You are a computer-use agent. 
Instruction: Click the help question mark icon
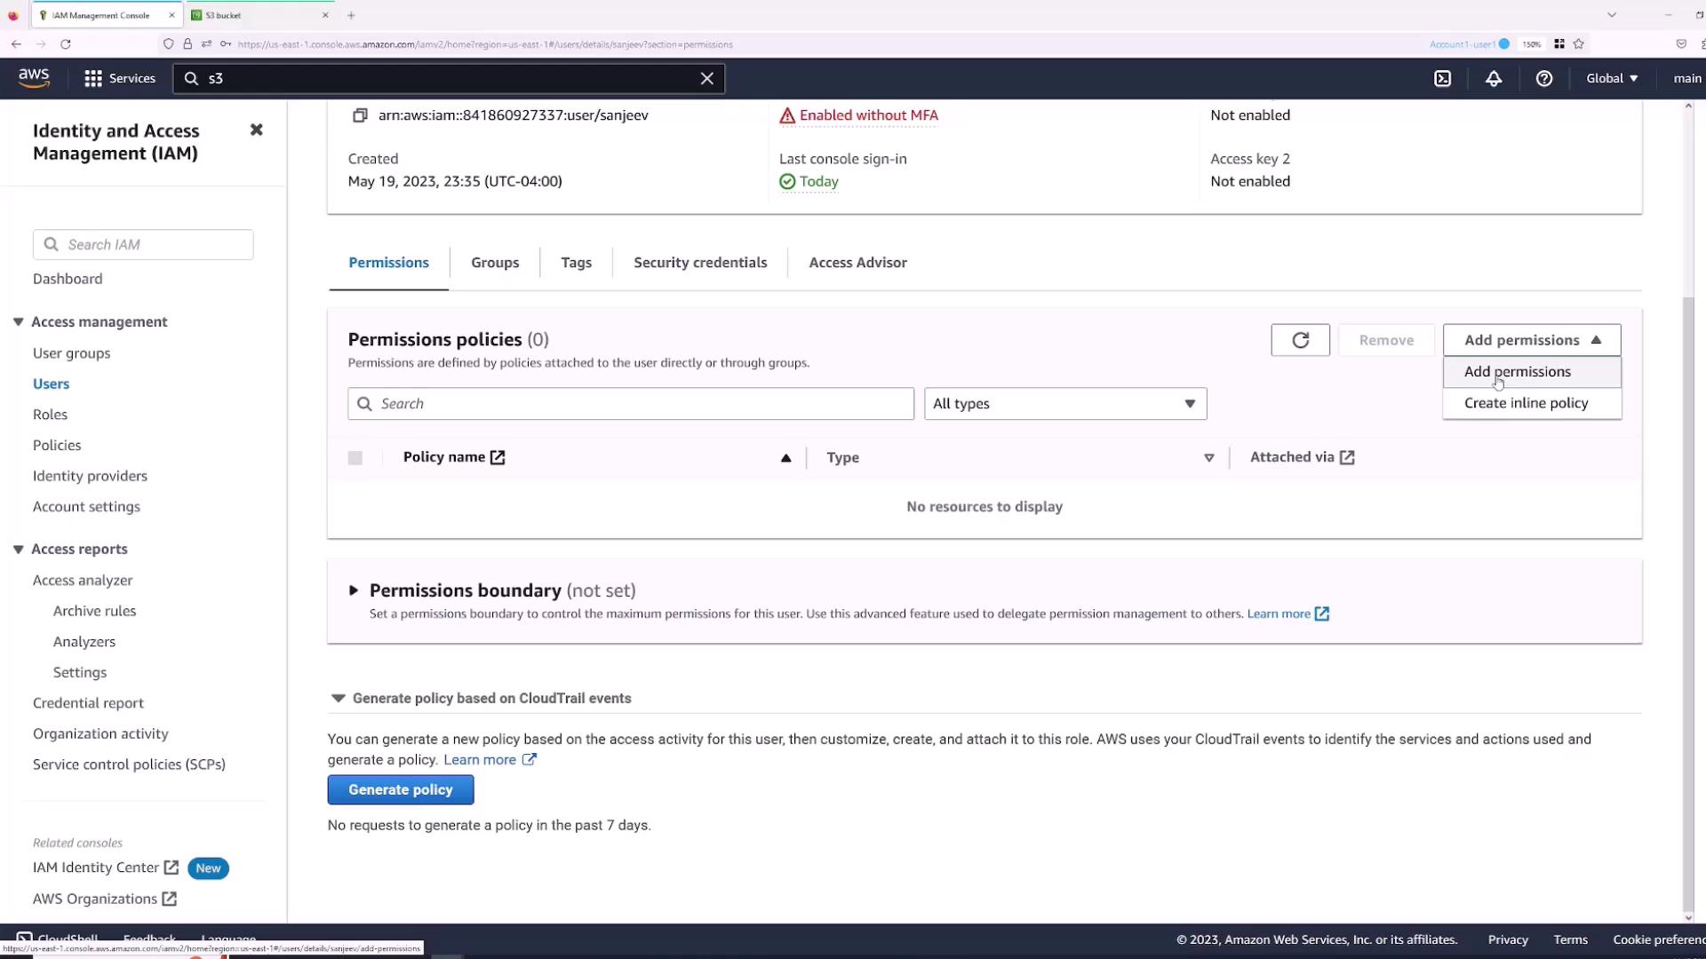click(x=1544, y=78)
